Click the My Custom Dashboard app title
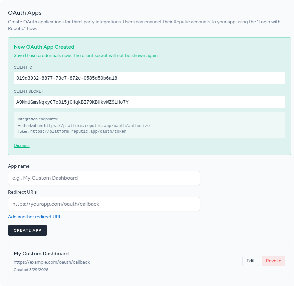294x286 pixels. (x=41, y=253)
